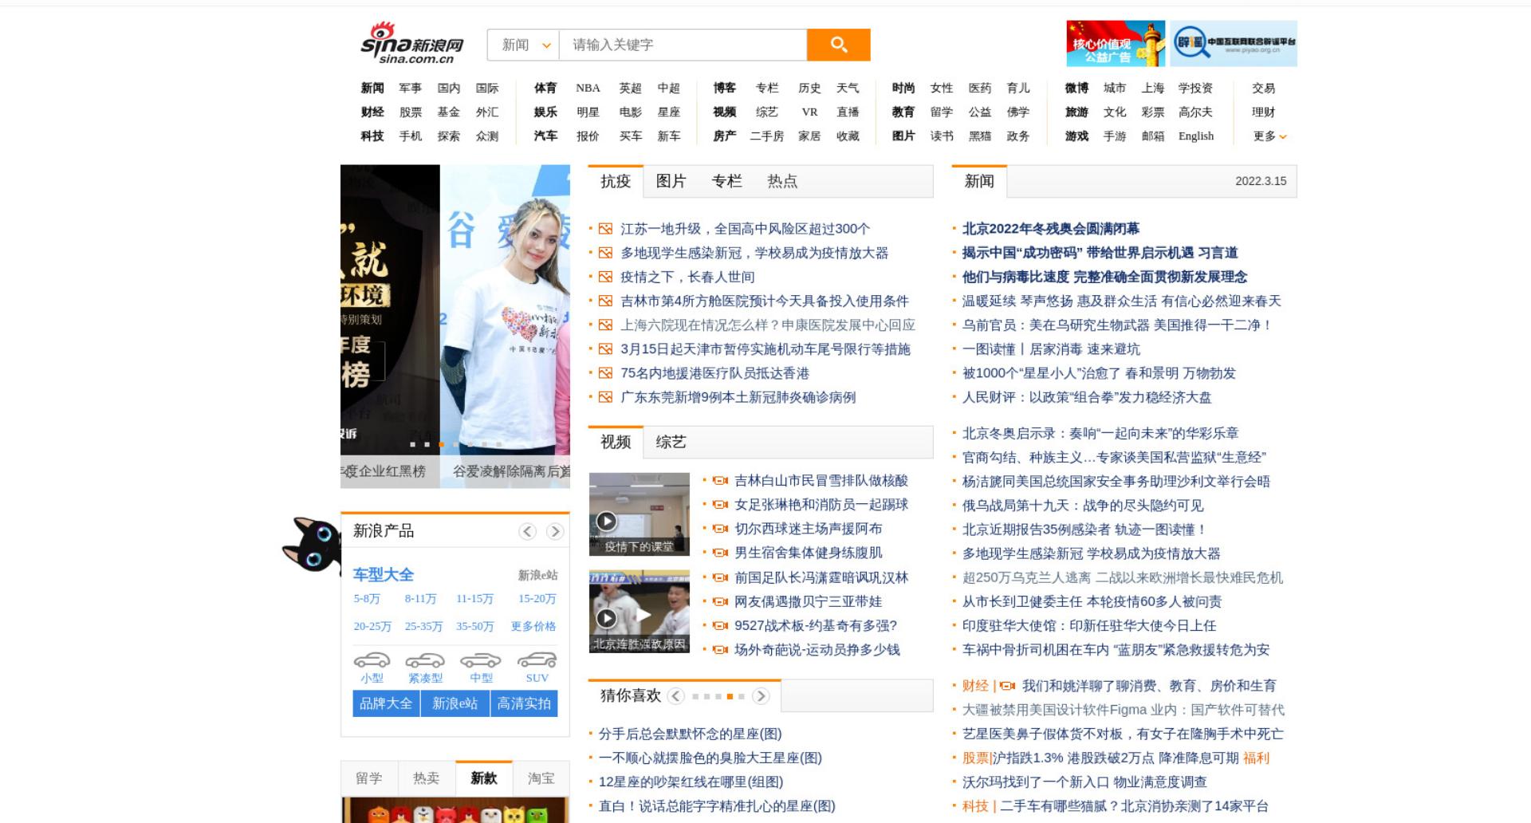Viewport: 1531px width, 823px height.
Task: Switch to the 图片 tab
Action: 671,181
